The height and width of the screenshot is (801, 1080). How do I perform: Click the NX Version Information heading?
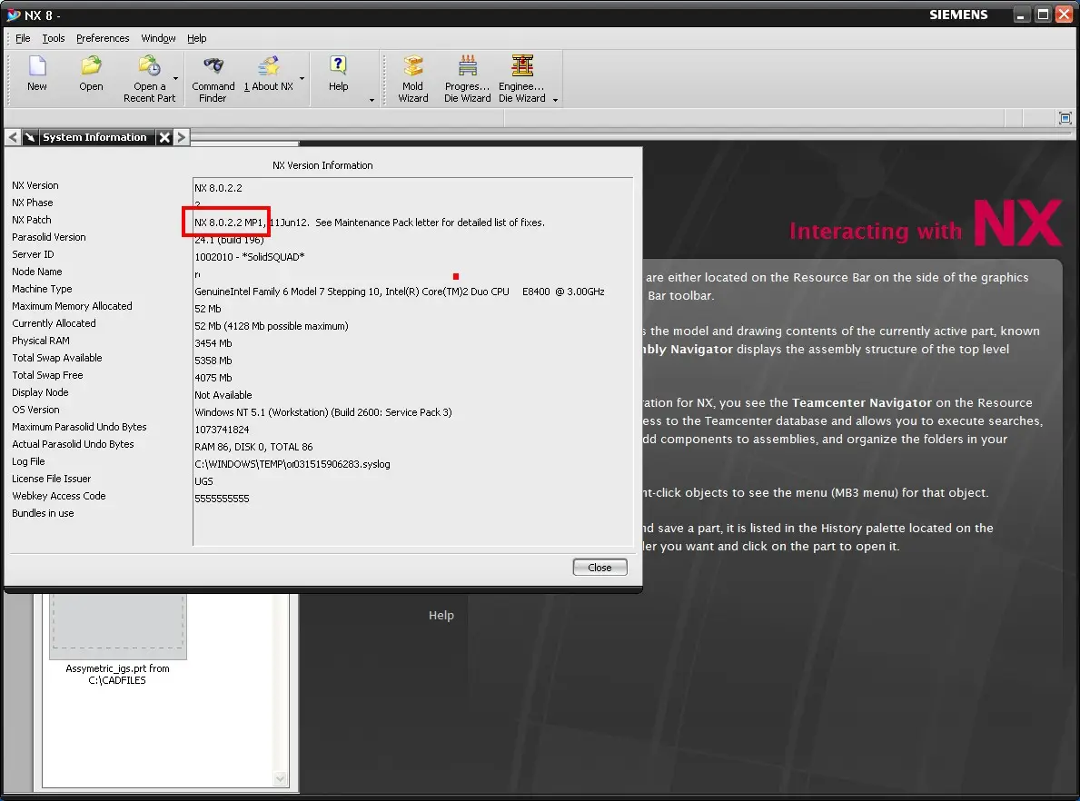(x=322, y=165)
